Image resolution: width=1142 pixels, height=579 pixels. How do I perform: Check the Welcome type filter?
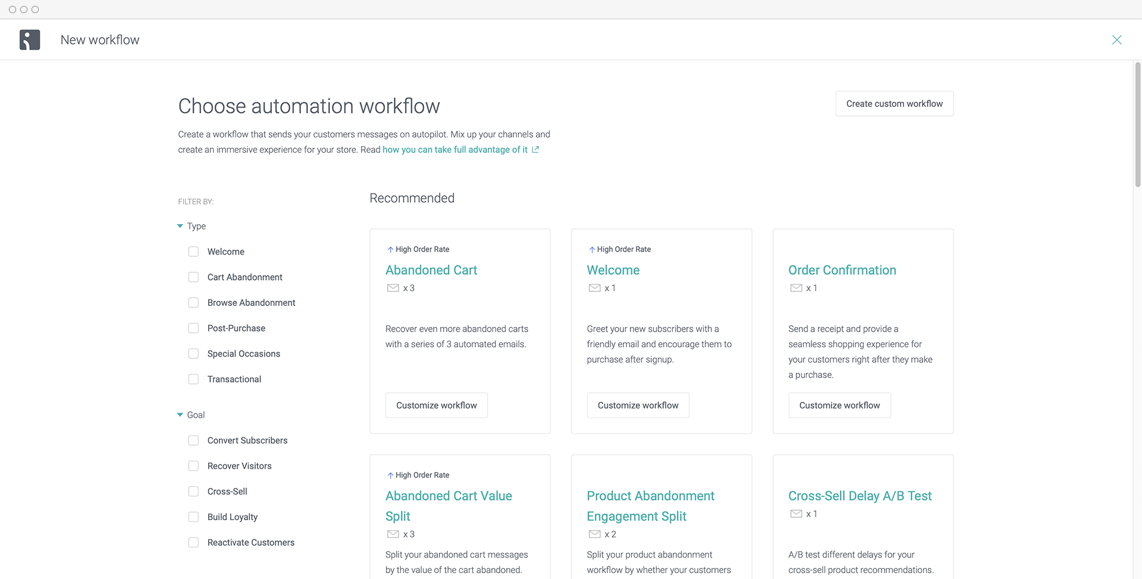193,251
